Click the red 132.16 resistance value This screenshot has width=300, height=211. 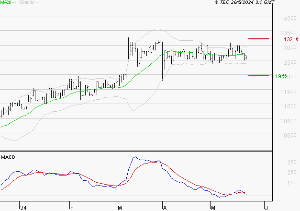click(291, 39)
